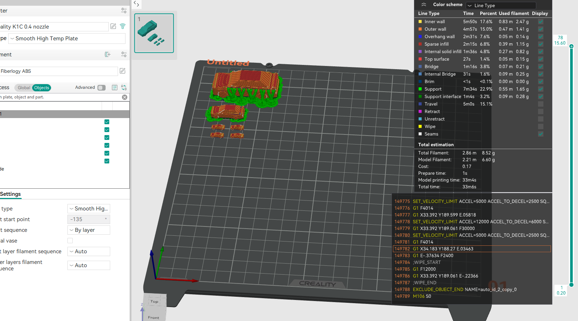578x321 pixels.
Task: Uncheck the Seams display checkbox
Action: [541, 134]
